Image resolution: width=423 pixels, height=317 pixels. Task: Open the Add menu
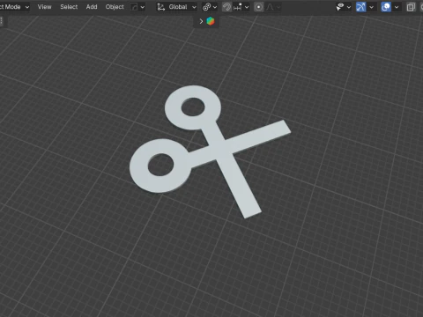[92, 7]
